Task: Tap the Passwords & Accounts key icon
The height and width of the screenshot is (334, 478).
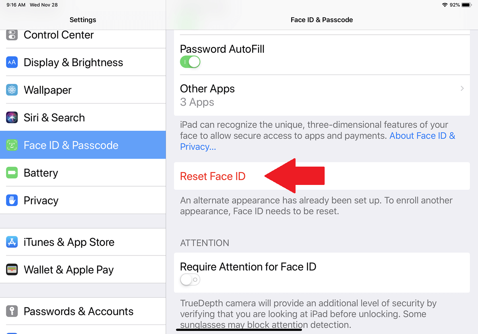Action: click(x=12, y=311)
